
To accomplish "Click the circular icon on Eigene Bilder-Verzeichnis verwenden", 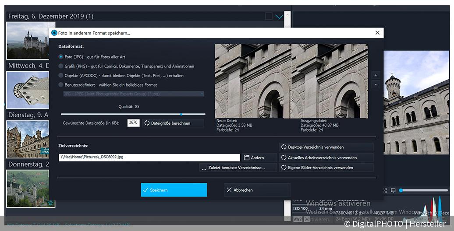I will coord(284,168).
